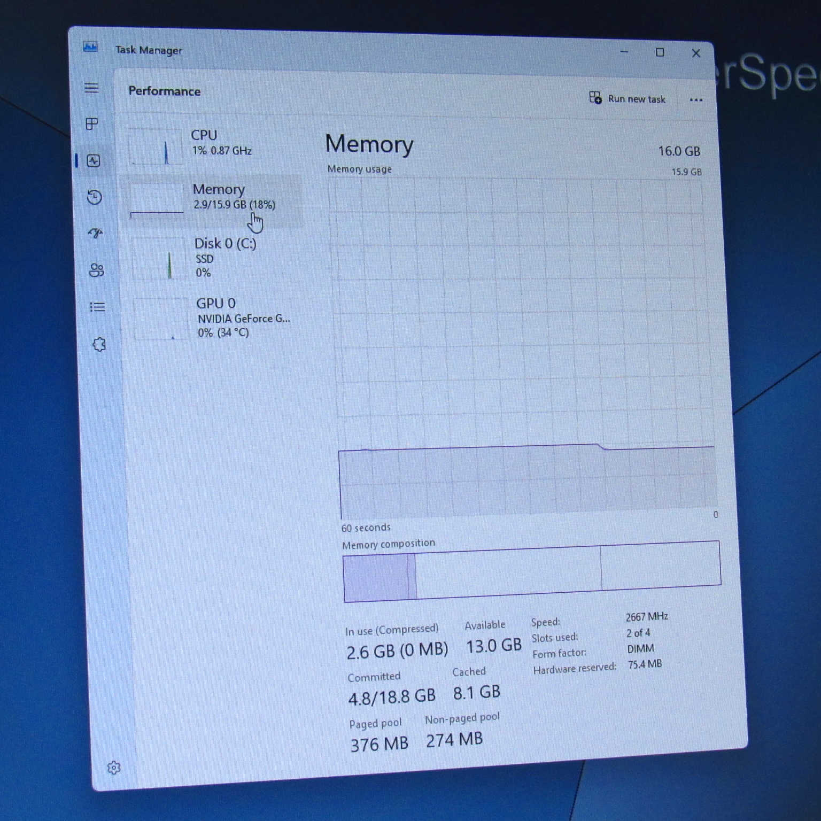Open the Processes page icon

point(92,124)
